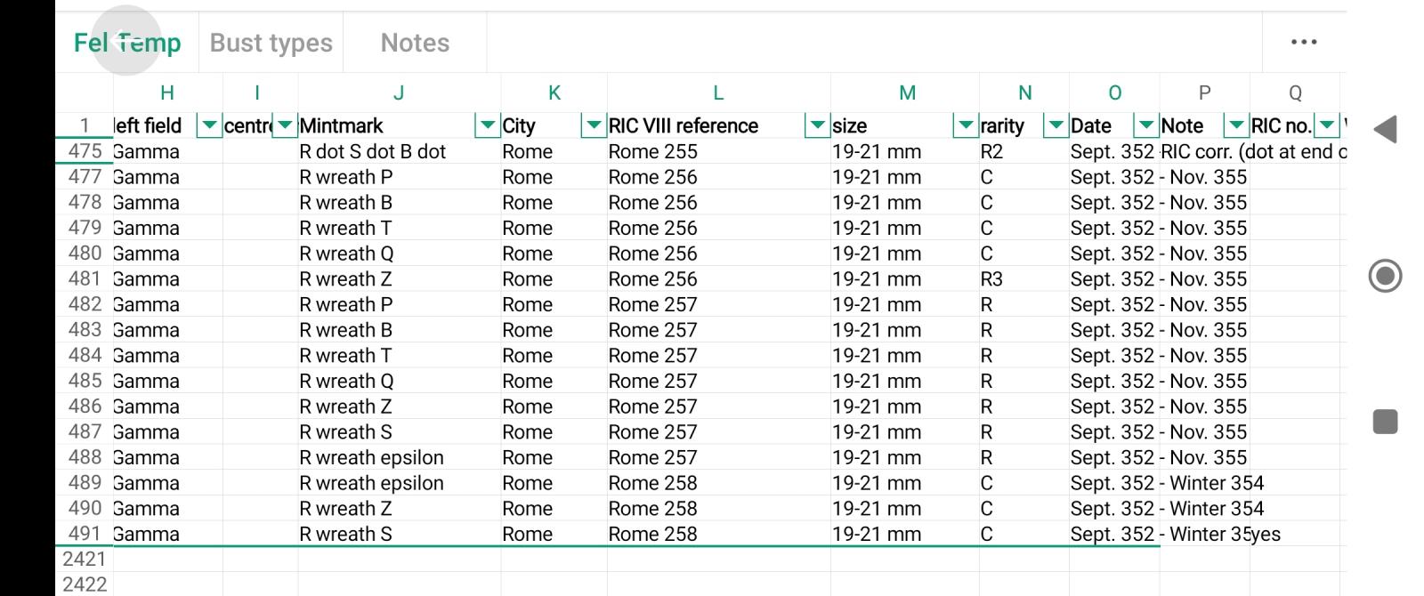The height and width of the screenshot is (596, 1424).
Task: Open the size column filter dropdown
Action: (x=966, y=125)
